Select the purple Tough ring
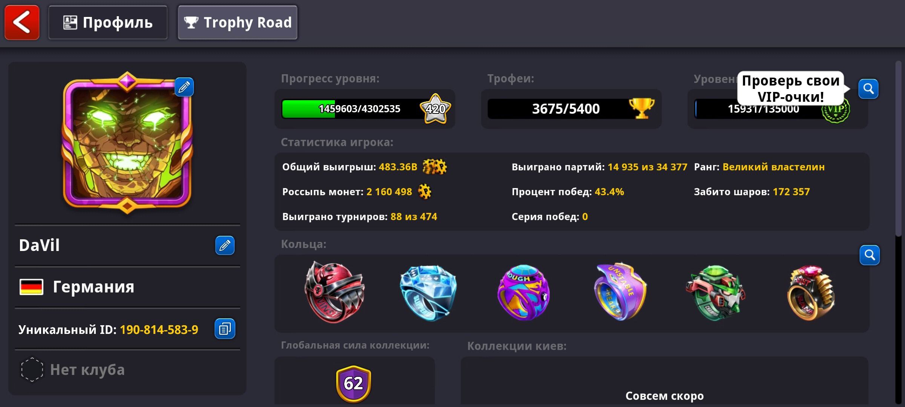Image resolution: width=905 pixels, height=407 pixels. click(523, 292)
